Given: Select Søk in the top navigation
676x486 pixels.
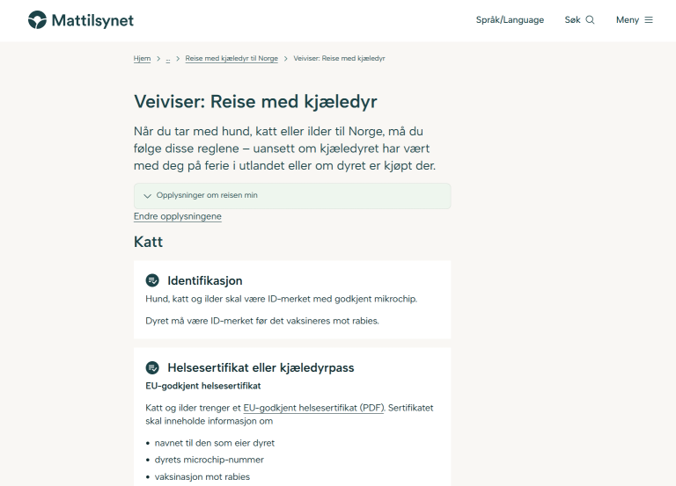Looking at the screenshot, I should (x=573, y=20).
